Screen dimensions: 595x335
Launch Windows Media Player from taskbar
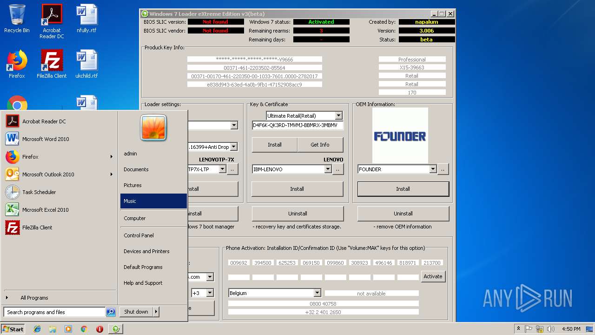click(68, 329)
